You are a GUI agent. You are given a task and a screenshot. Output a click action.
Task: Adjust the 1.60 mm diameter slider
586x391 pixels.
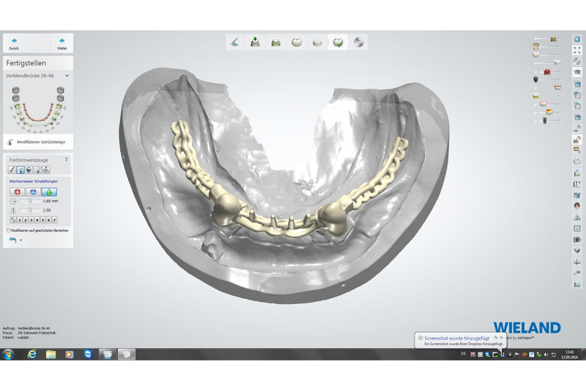pyautogui.click(x=30, y=201)
